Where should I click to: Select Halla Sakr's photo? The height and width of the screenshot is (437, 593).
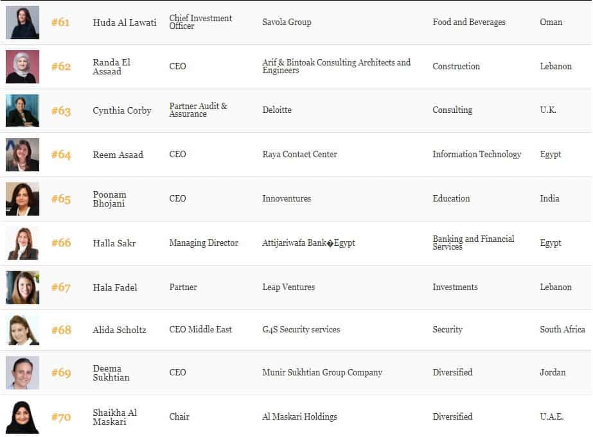(22, 243)
